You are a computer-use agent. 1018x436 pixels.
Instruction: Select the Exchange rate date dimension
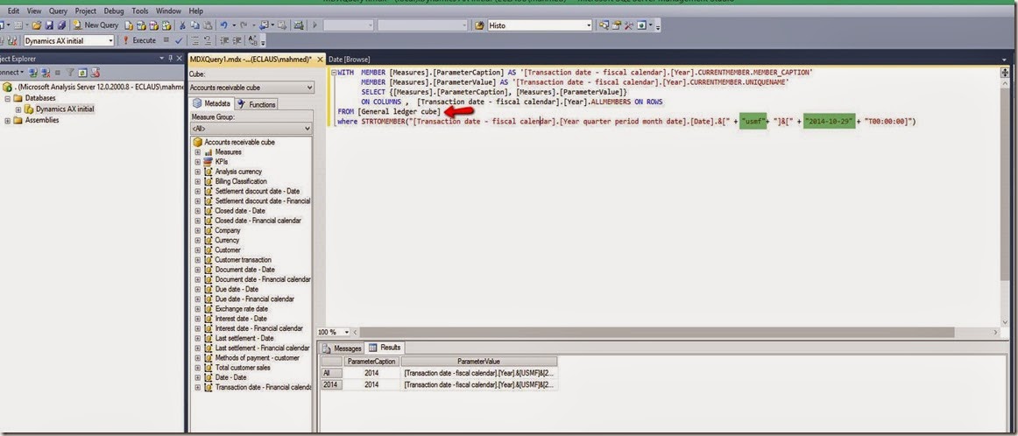tap(242, 309)
